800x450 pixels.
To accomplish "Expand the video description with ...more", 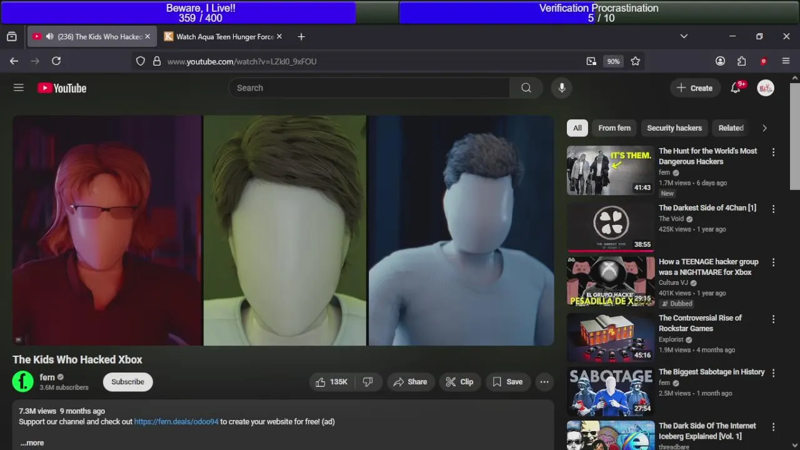I will pyautogui.click(x=32, y=442).
